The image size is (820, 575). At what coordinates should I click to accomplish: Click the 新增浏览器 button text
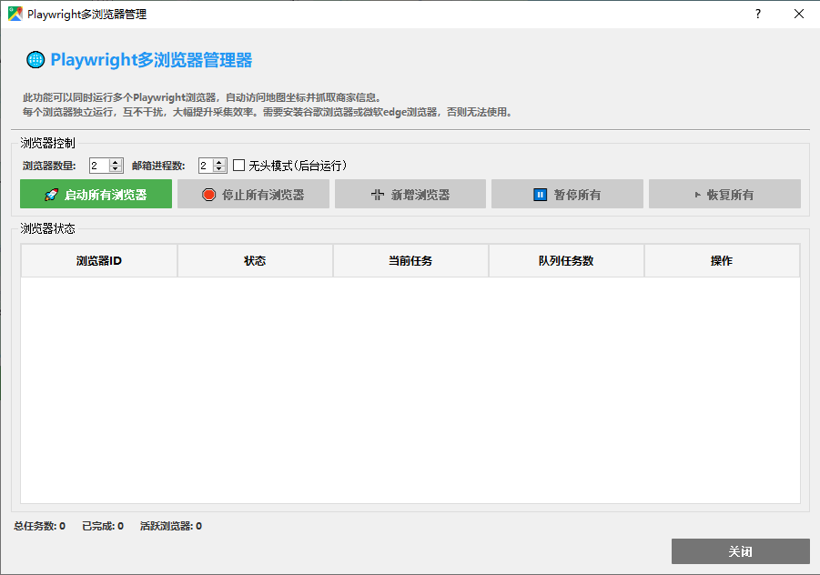click(x=420, y=195)
